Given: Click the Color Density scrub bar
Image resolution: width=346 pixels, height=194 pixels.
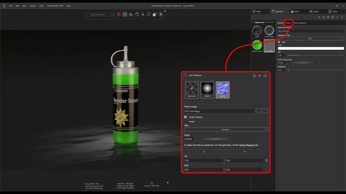Looking at the screenshot, I should pos(302,63).
